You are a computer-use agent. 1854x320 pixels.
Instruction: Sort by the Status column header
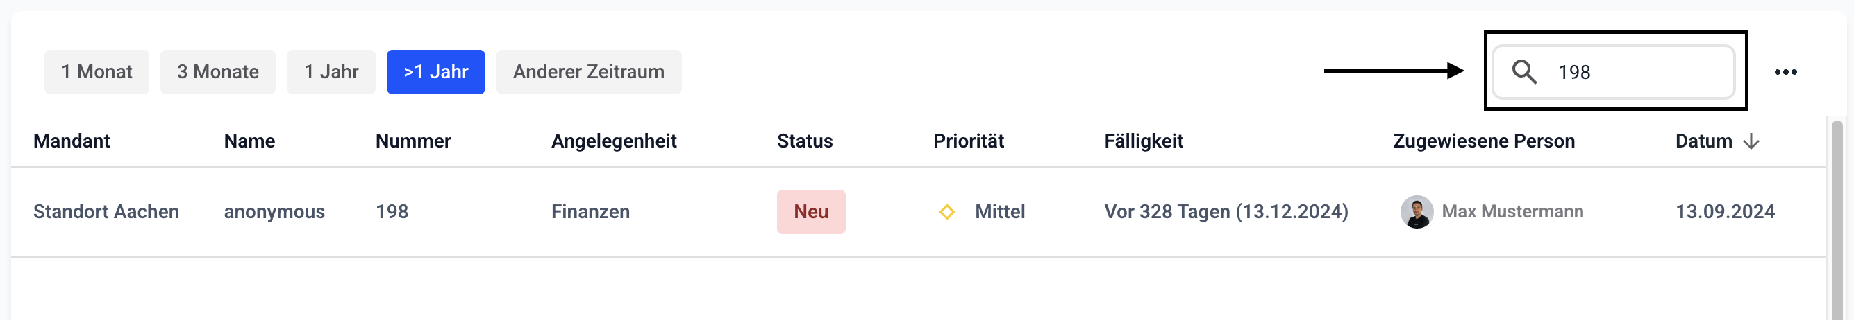[x=804, y=141]
